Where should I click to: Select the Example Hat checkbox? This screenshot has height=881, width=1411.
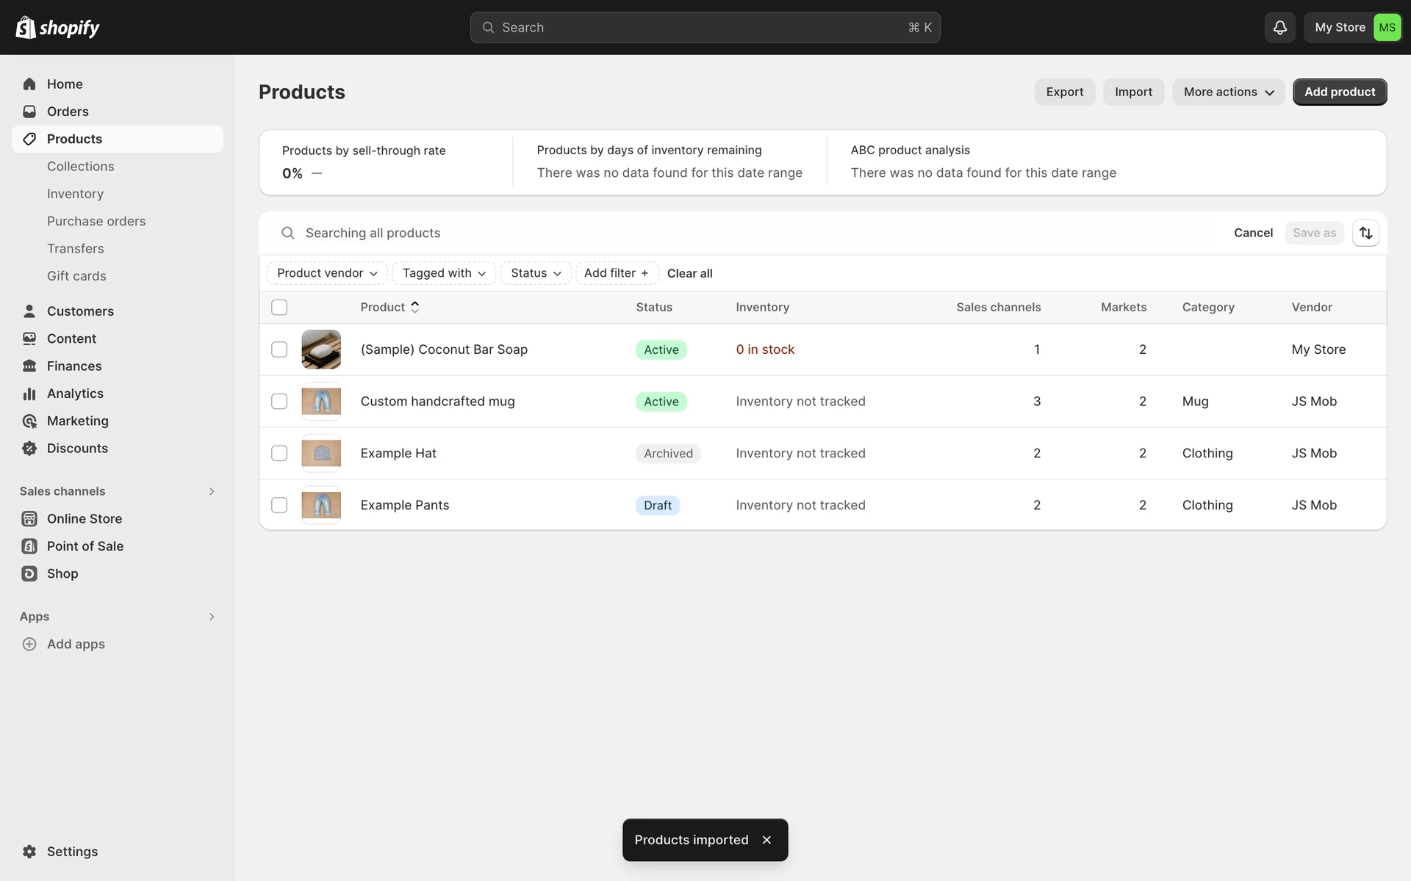(279, 453)
